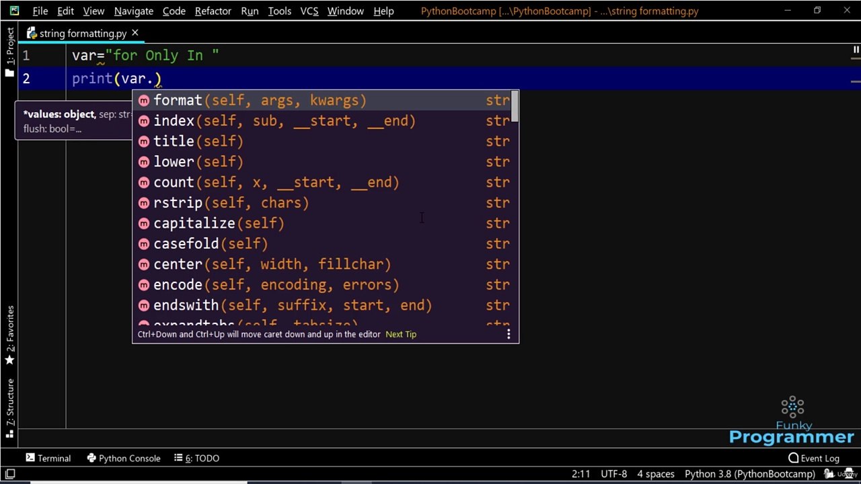Open the View menu

(93, 11)
